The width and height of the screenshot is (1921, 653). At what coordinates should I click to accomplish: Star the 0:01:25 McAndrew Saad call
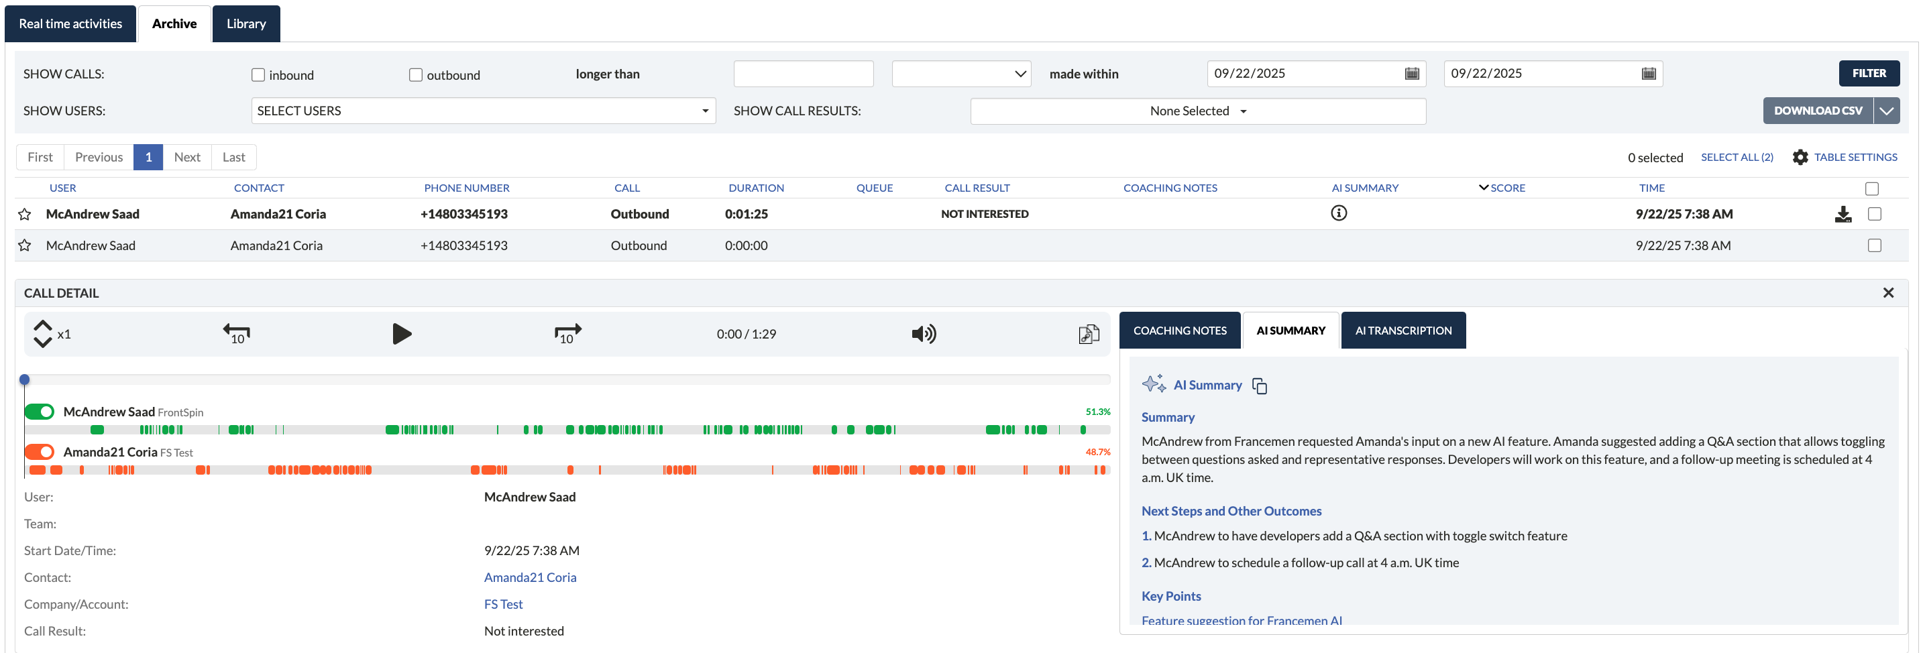(x=25, y=215)
